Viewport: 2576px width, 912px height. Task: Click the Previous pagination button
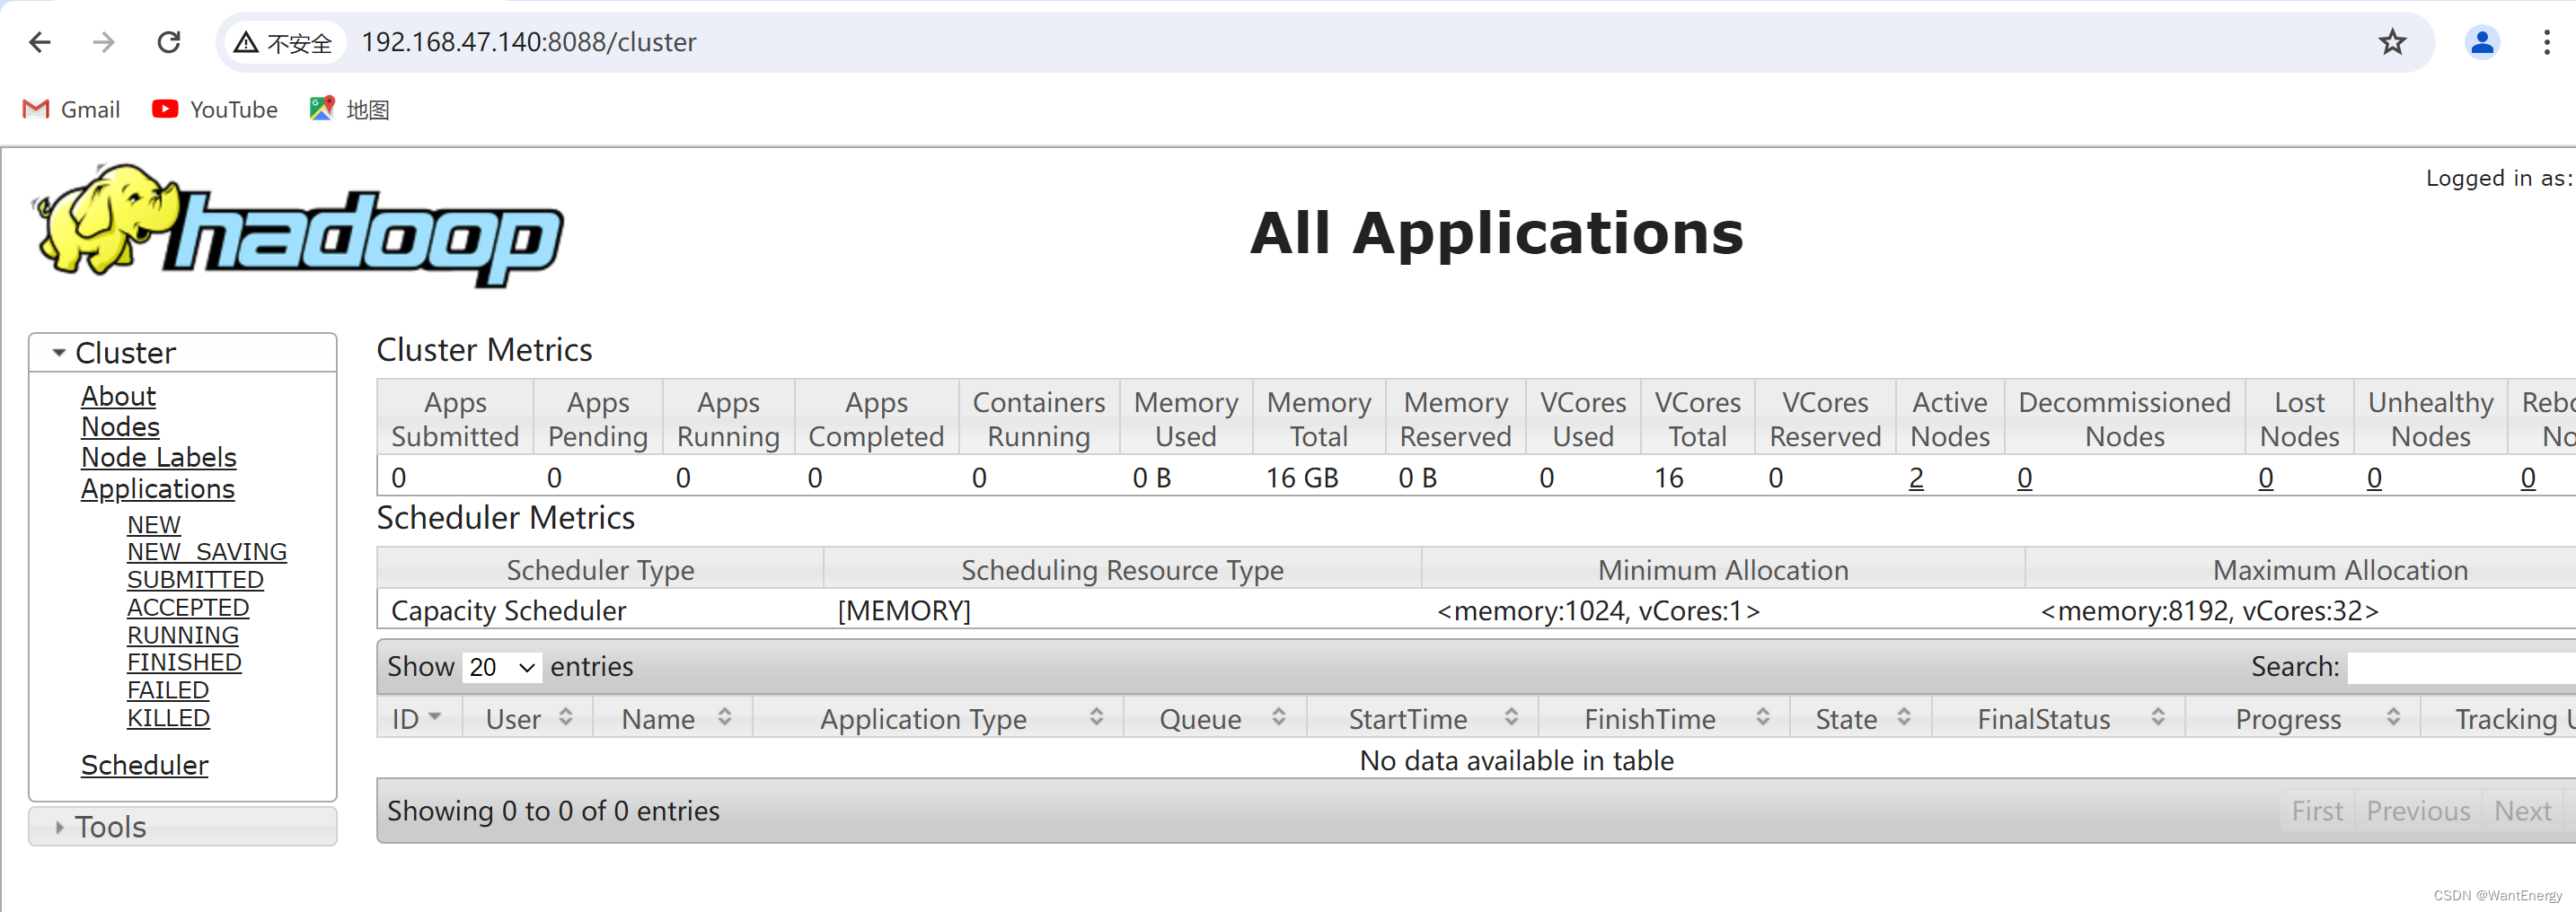tap(2418, 811)
